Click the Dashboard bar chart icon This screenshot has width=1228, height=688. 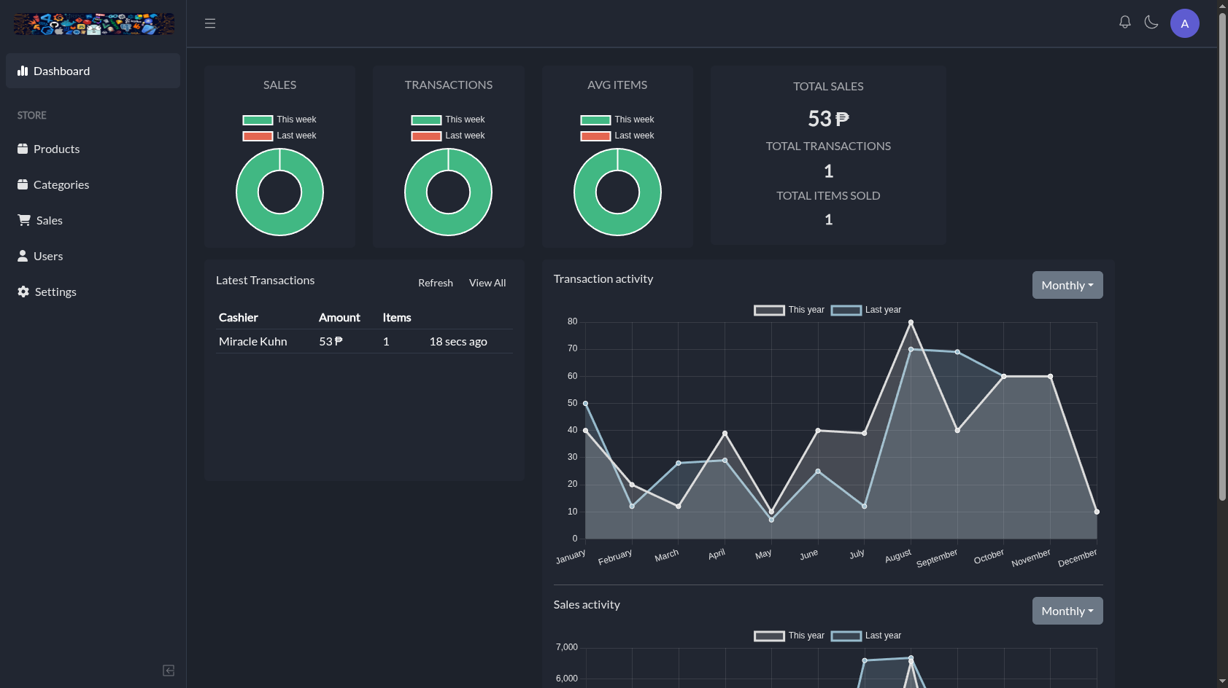(x=23, y=71)
